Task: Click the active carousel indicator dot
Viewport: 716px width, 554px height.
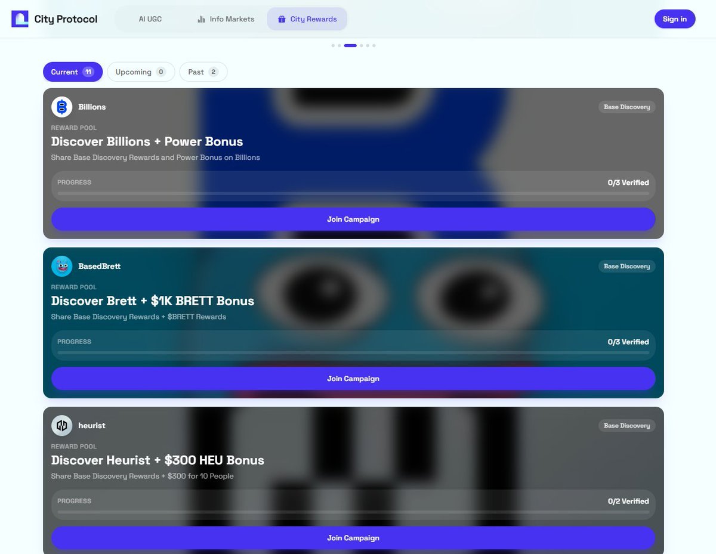Action: (x=350, y=45)
